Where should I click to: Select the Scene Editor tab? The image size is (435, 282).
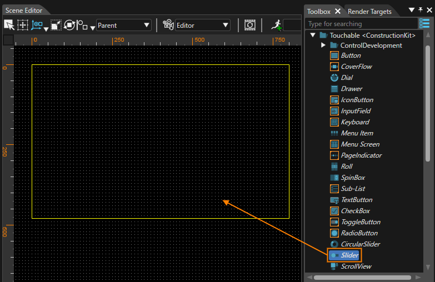[x=24, y=11]
